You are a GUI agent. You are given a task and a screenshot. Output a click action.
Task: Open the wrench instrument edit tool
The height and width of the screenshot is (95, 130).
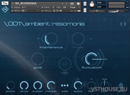[5, 3]
